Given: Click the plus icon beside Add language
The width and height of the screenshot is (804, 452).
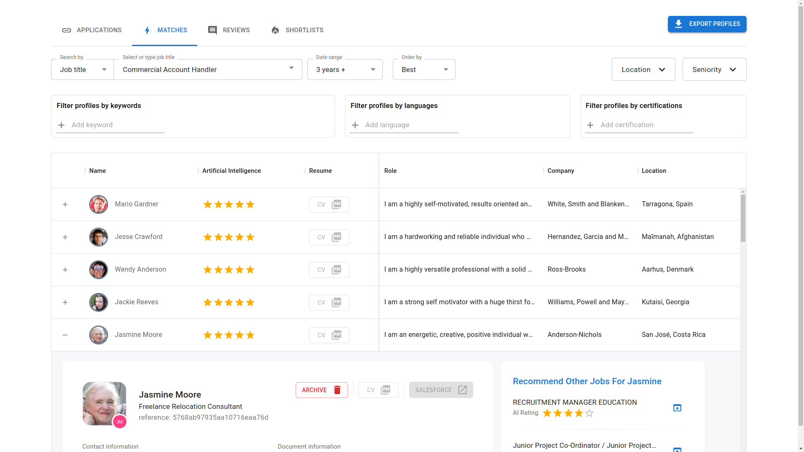Looking at the screenshot, I should pos(355,125).
